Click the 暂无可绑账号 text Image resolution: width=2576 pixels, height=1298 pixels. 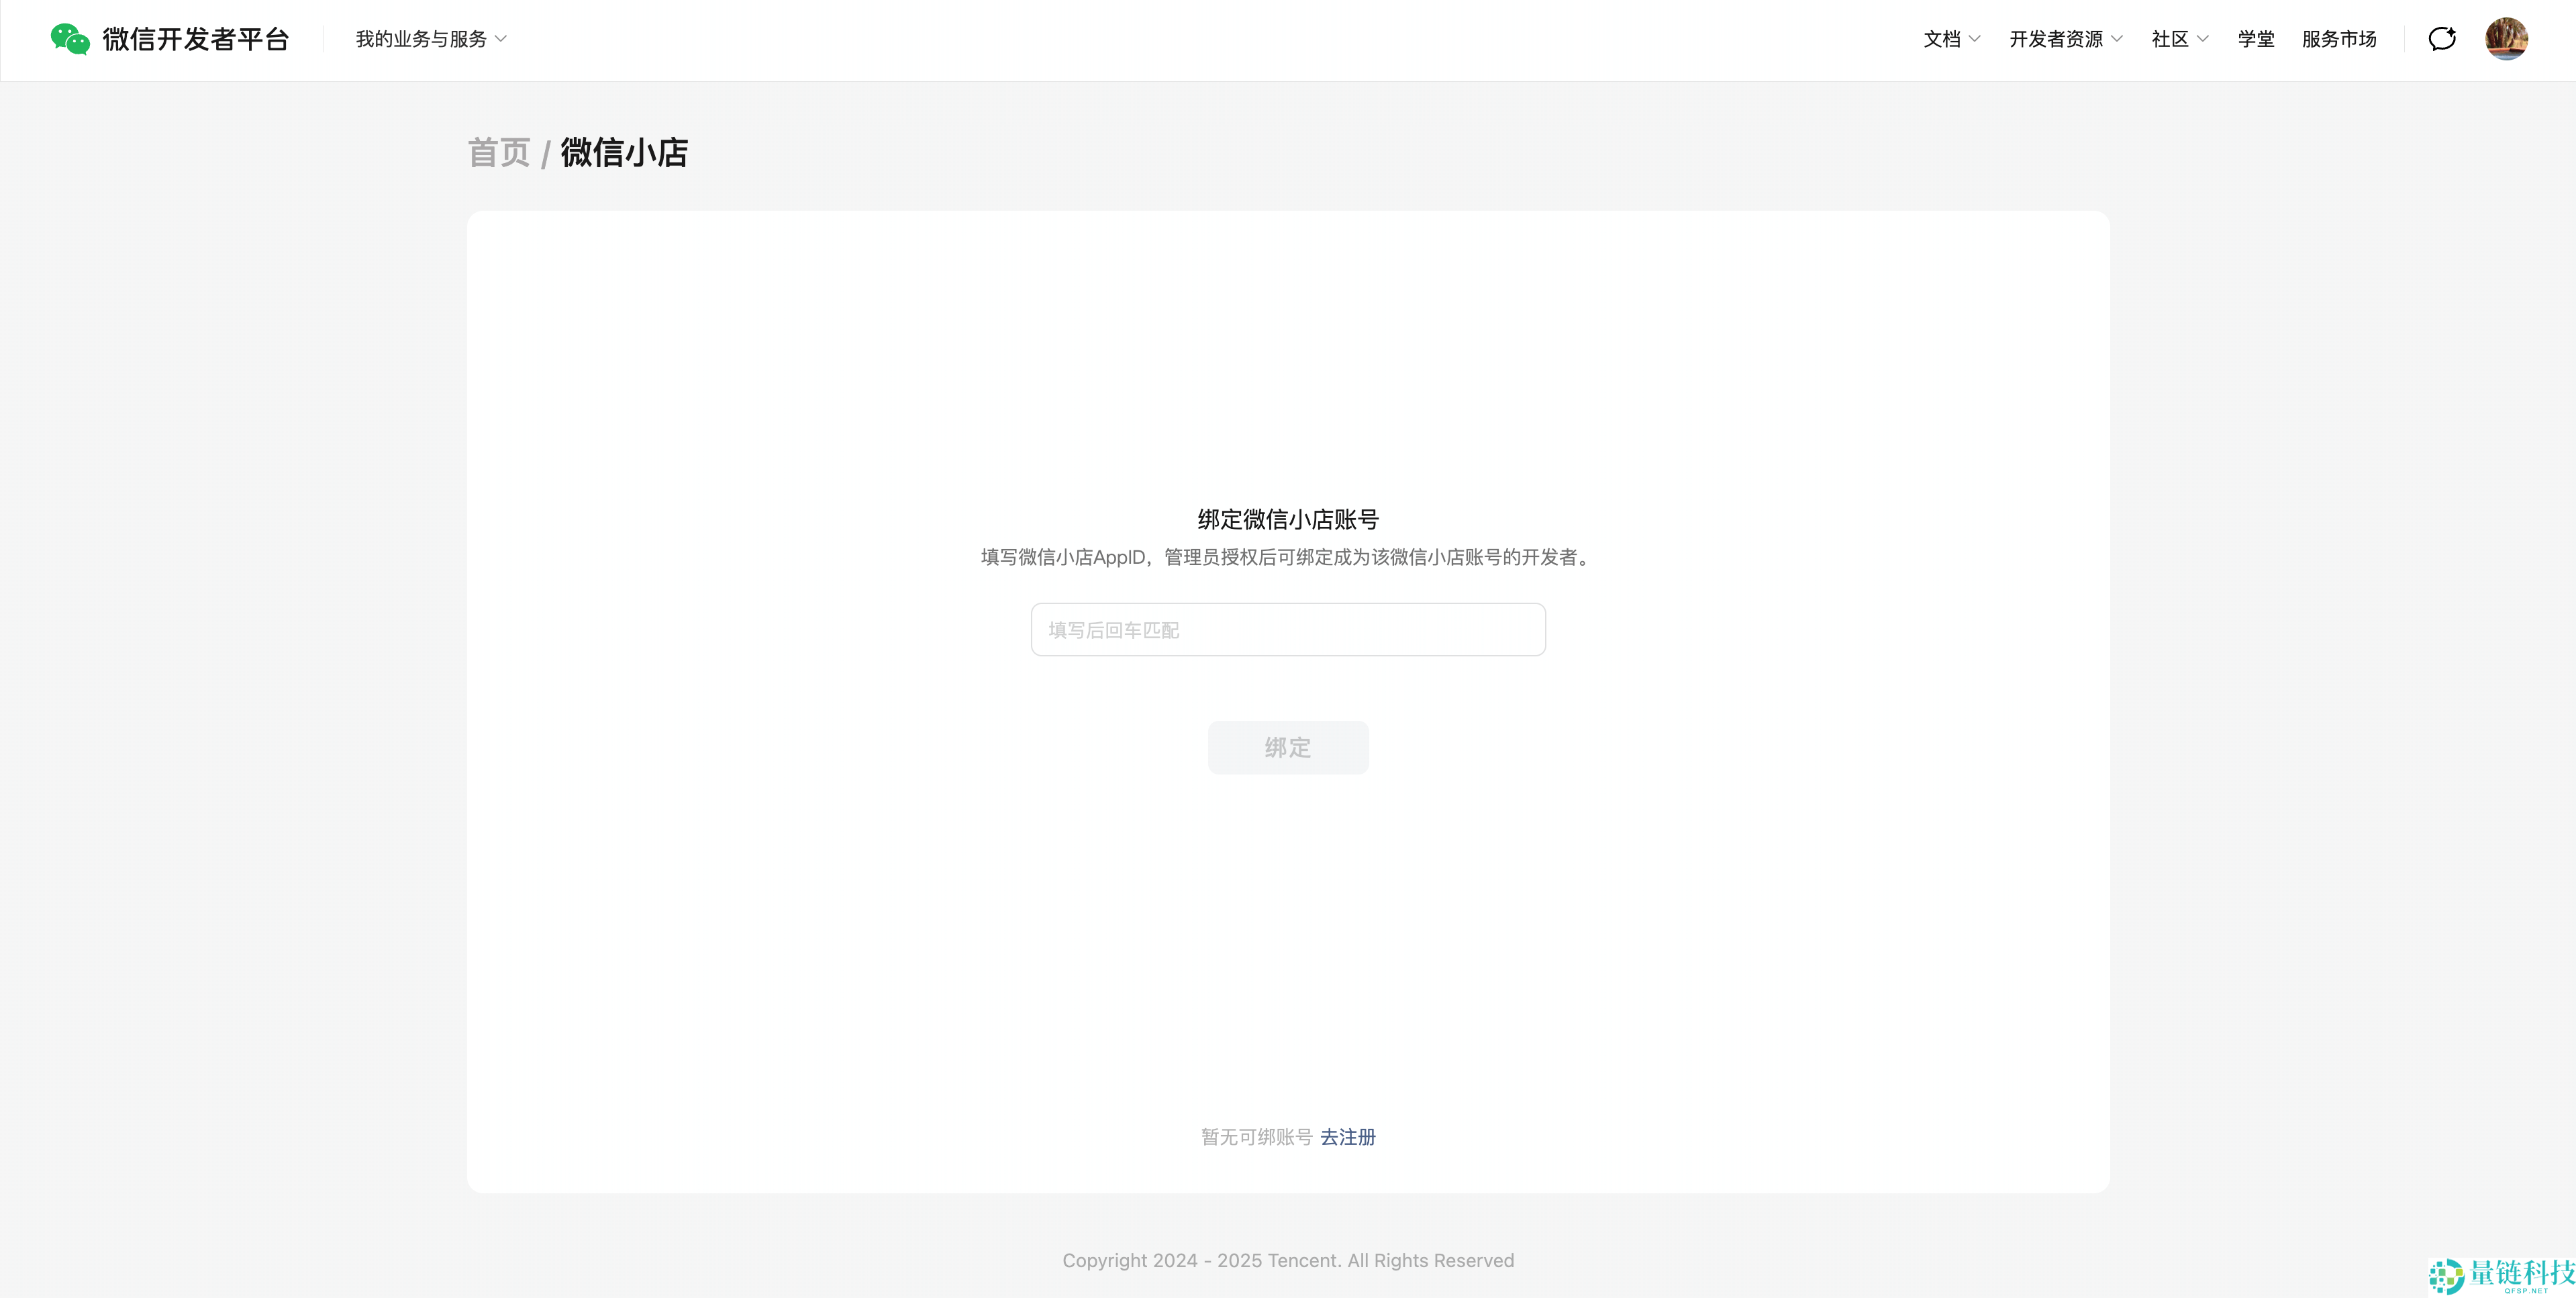[x=1256, y=1137]
